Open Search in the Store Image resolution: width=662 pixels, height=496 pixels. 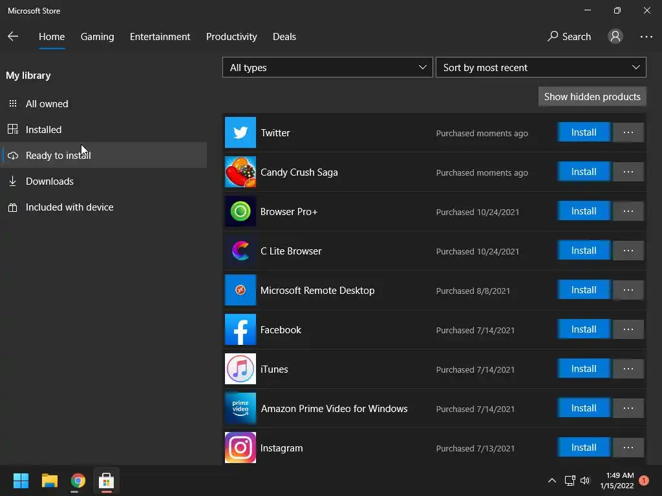click(569, 37)
